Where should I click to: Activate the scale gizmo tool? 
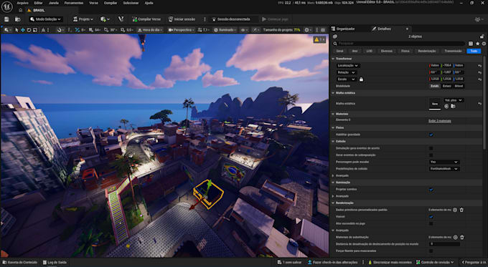click(35, 30)
